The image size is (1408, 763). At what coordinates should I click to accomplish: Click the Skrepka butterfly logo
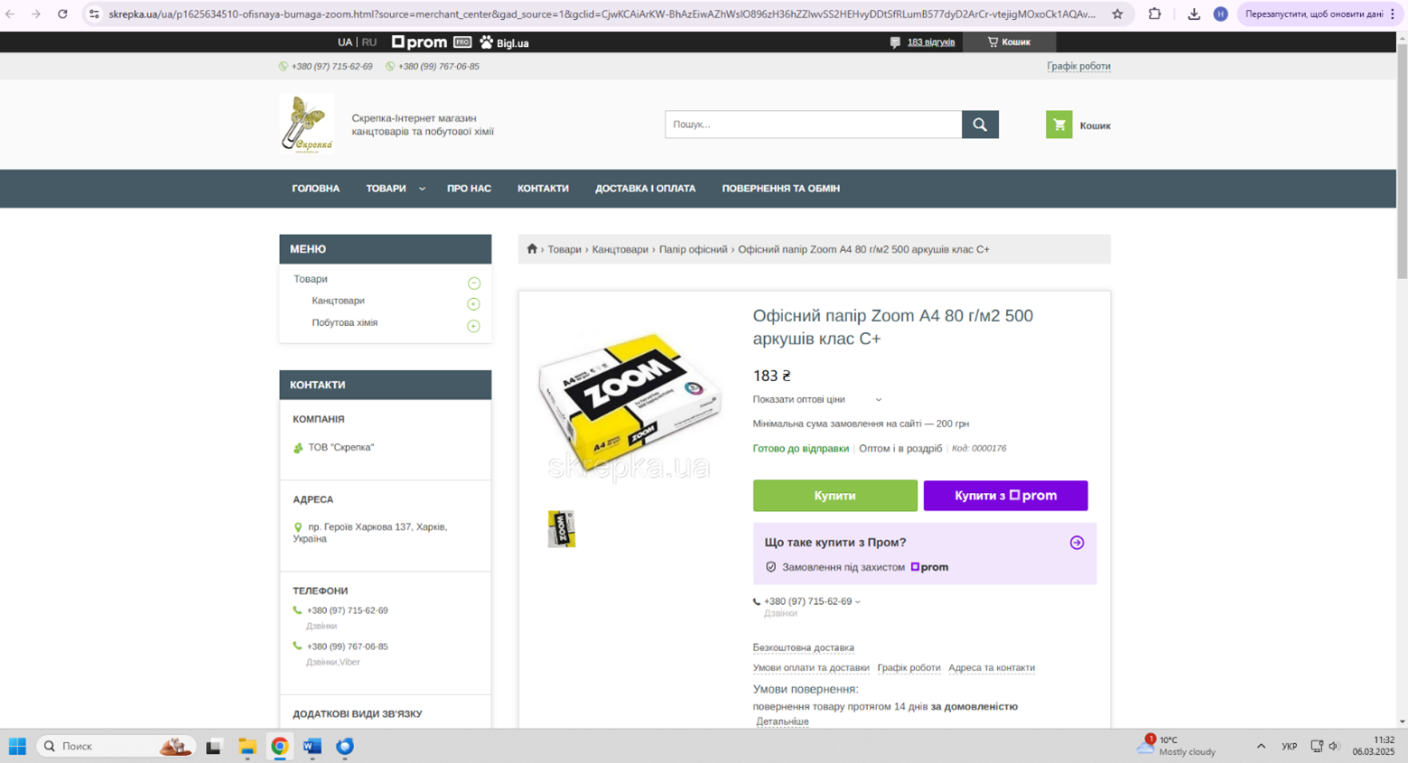[307, 124]
